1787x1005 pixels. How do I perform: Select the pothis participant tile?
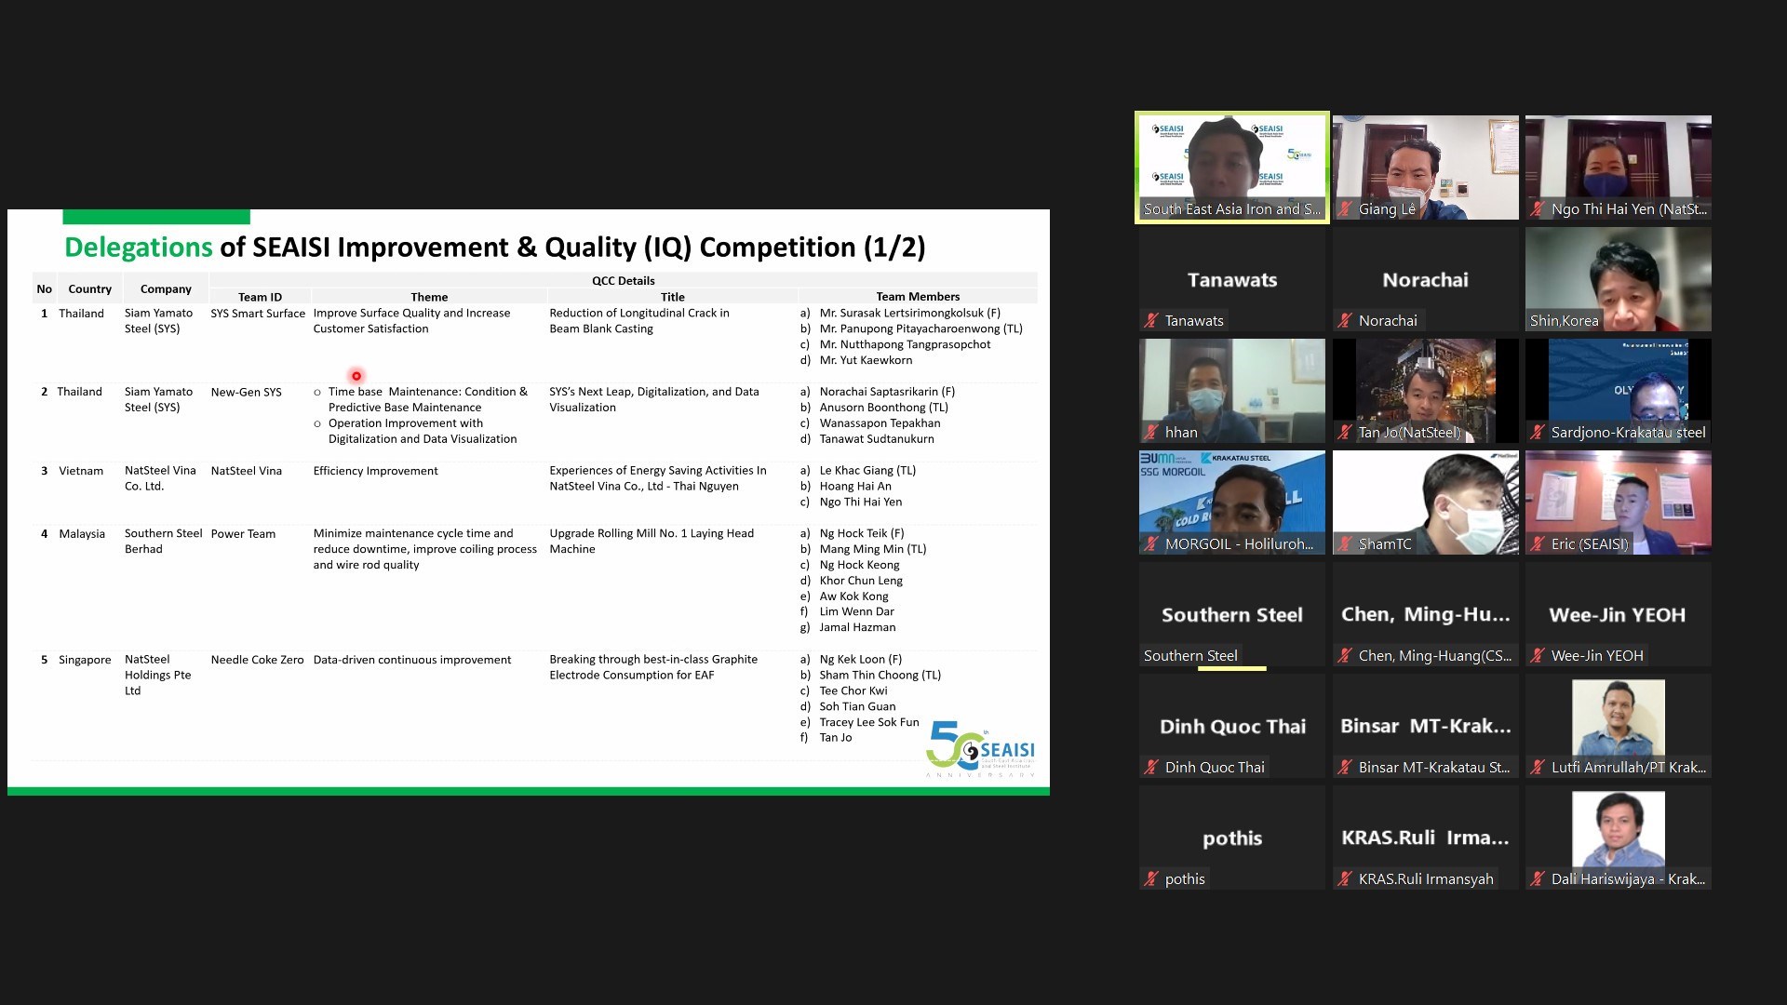point(1231,837)
